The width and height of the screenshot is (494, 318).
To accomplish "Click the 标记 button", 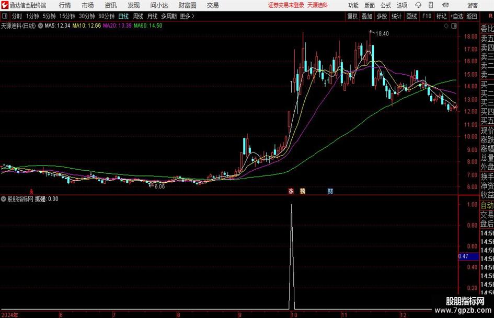I will pyautogui.click(x=441, y=16).
